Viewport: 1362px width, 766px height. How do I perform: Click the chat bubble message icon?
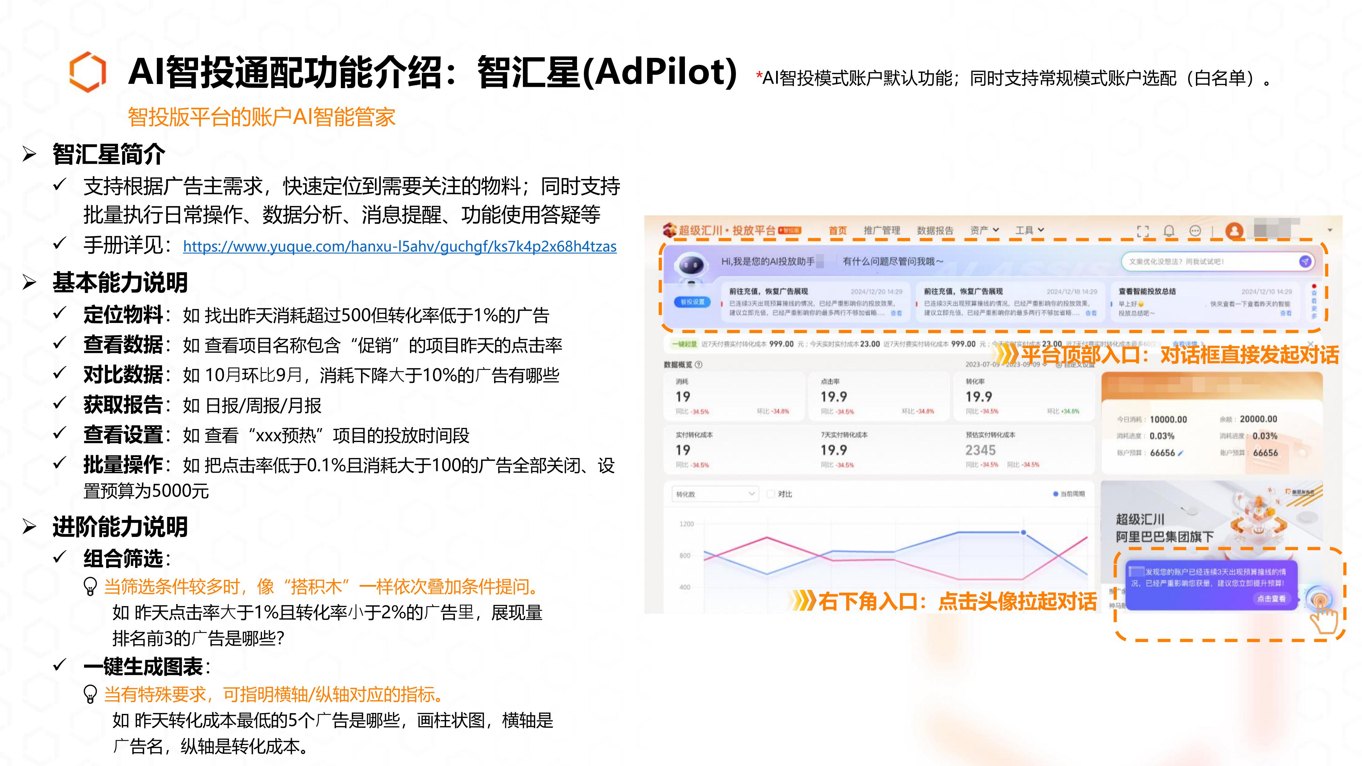(1195, 230)
